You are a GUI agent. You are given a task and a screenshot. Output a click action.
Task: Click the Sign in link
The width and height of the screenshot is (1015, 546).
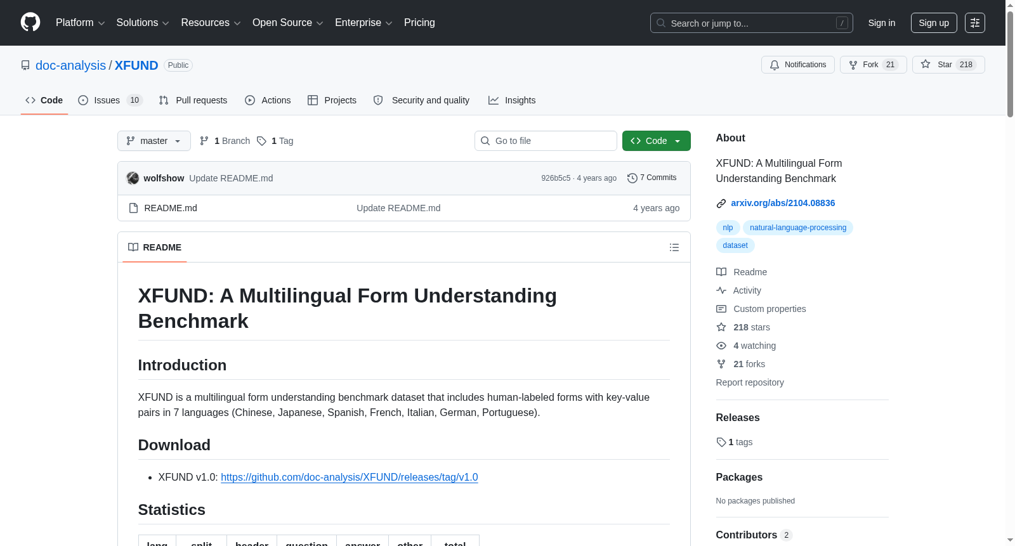tap(882, 23)
